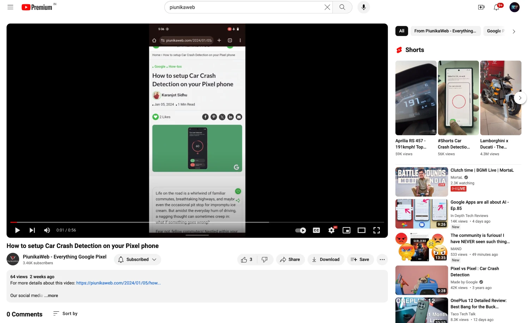Select the All filter chip
This screenshot has height=323, width=529.
[x=401, y=31]
